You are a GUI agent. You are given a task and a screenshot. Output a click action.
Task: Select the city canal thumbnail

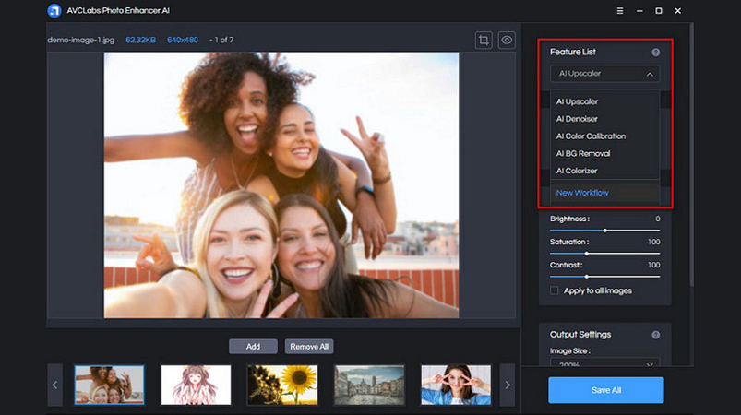tap(369, 385)
